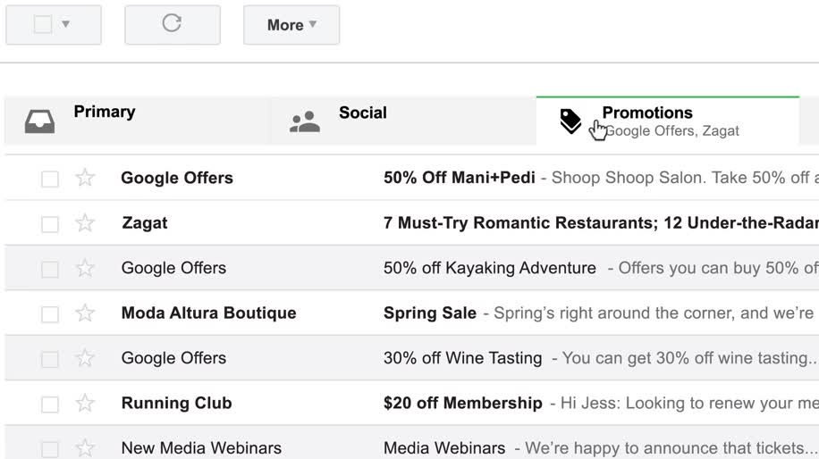
Task: Click the refresh inbox button
Action: (172, 24)
